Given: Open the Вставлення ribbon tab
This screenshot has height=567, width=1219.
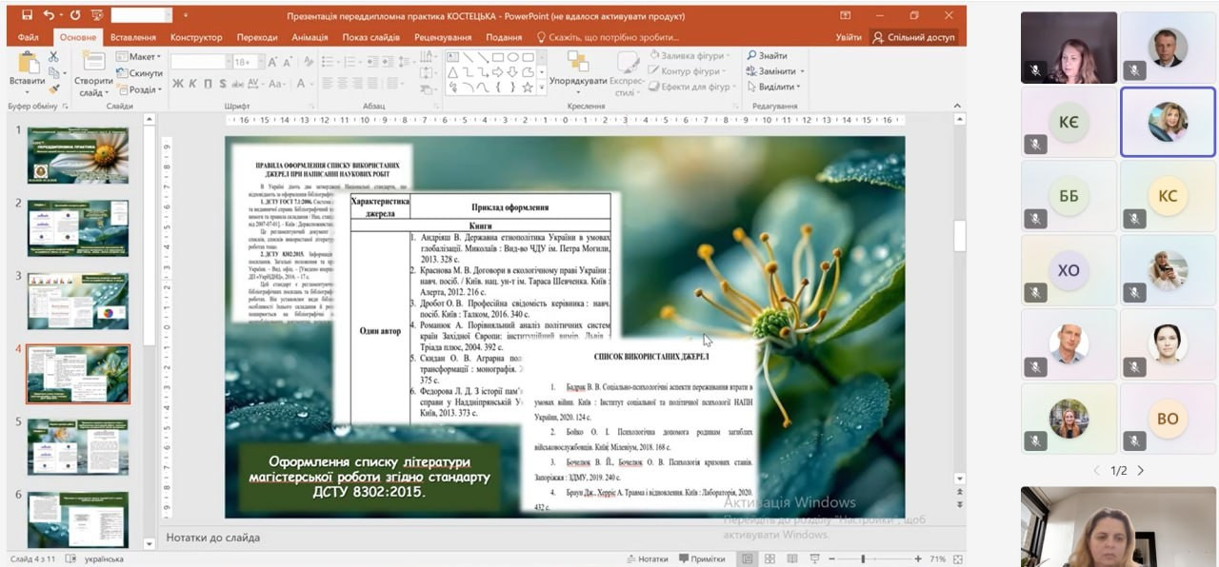Looking at the screenshot, I should pos(132,37).
